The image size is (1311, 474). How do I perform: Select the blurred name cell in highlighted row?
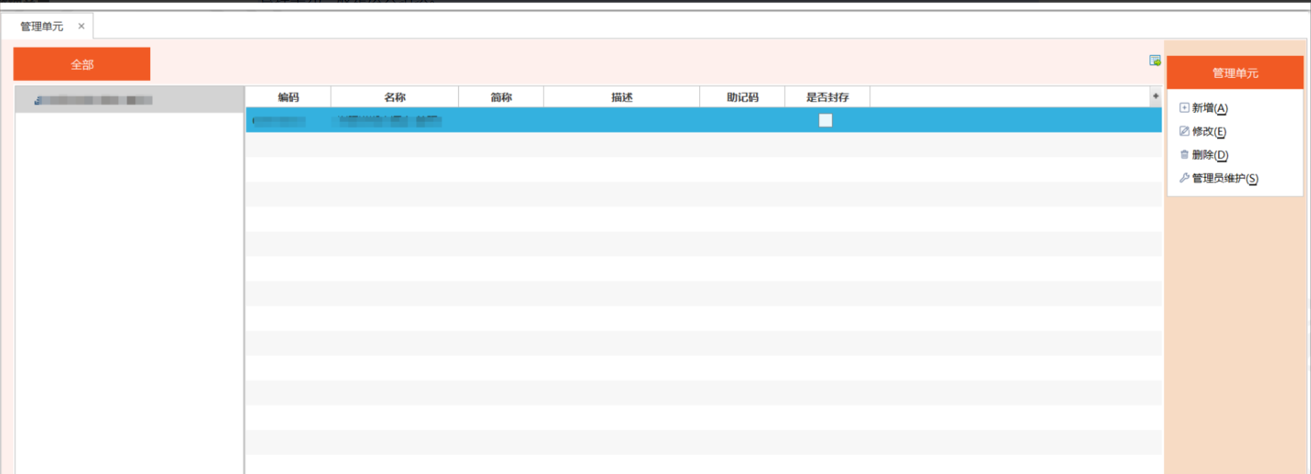[x=390, y=121]
